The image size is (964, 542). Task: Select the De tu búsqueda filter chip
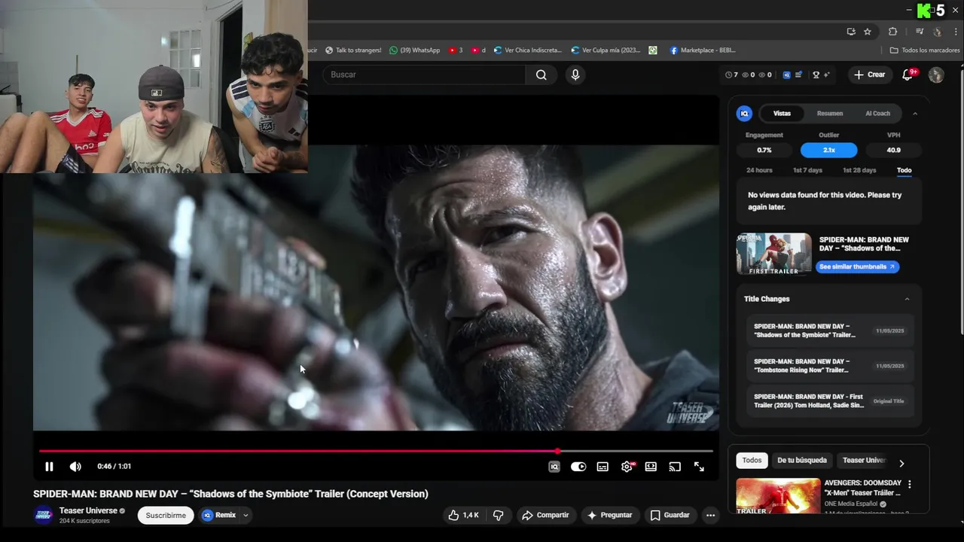tap(801, 460)
